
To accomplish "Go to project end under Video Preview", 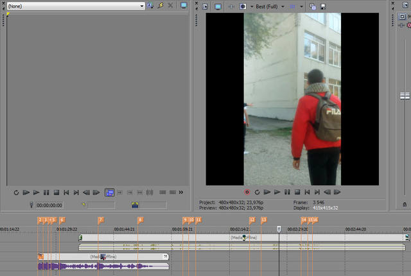I will point(317,192).
